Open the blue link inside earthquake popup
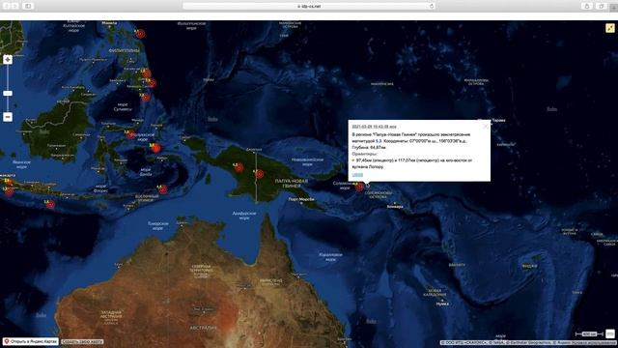618x348 pixels. click(x=357, y=175)
